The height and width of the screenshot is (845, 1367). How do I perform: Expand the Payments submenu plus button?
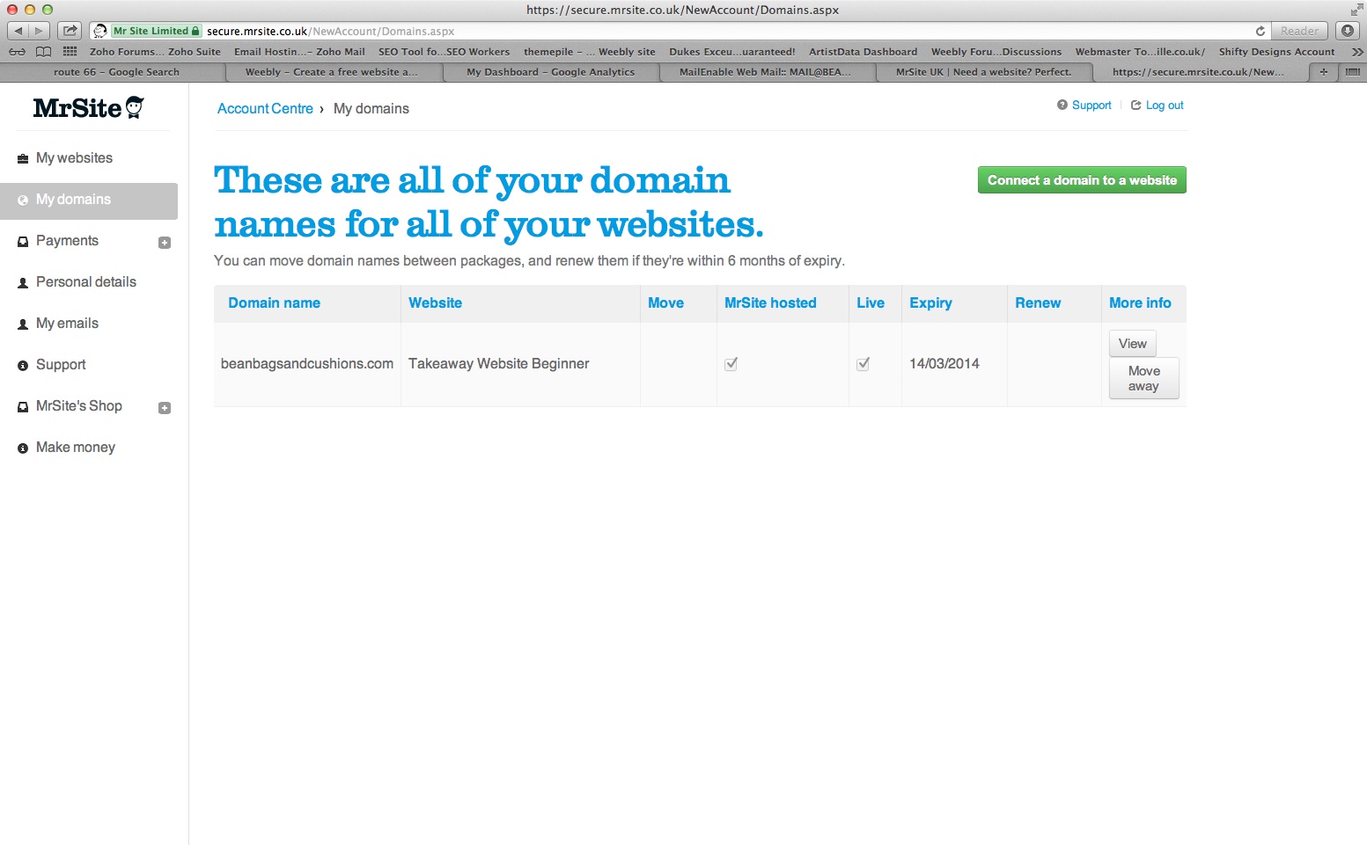coord(165,243)
